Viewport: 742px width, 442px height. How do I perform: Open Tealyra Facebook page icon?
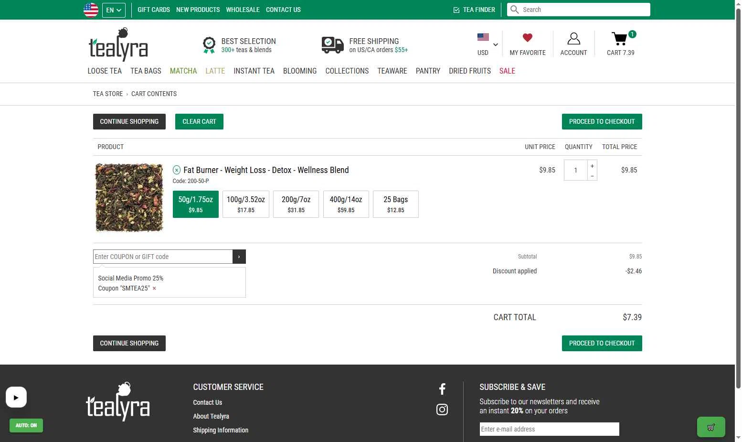point(442,389)
